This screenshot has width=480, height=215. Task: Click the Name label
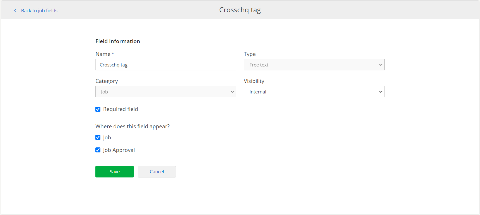(x=103, y=54)
